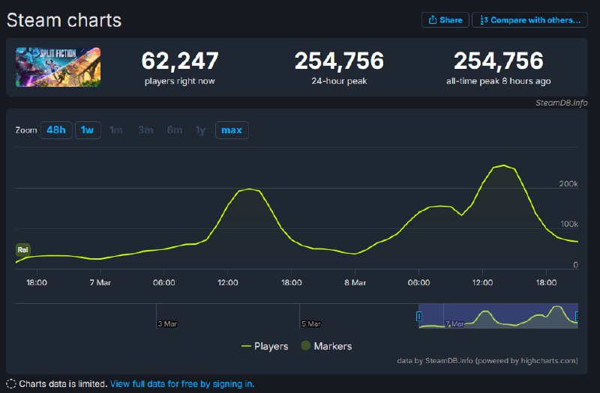Click the 3 Mar navigator label
Viewport: 600px width, 393px height.
(167, 324)
